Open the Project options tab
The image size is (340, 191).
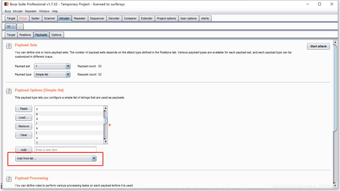tap(167, 18)
